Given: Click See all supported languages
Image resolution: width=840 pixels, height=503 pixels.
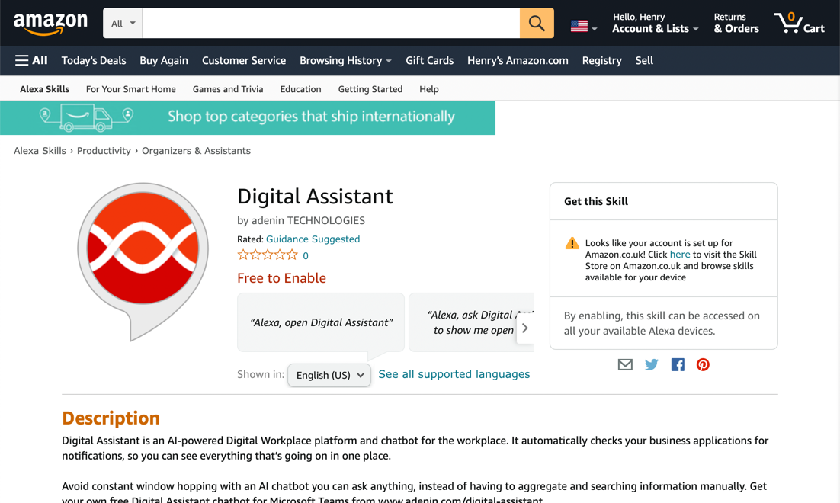Looking at the screenshot, I should (x=454, y=374).
